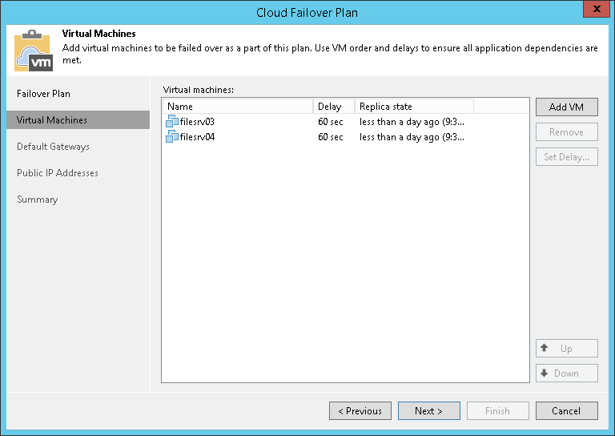615x436 pixels.
Task: Click the filesrv03 VM replica icon
Action: coord(172,121)
